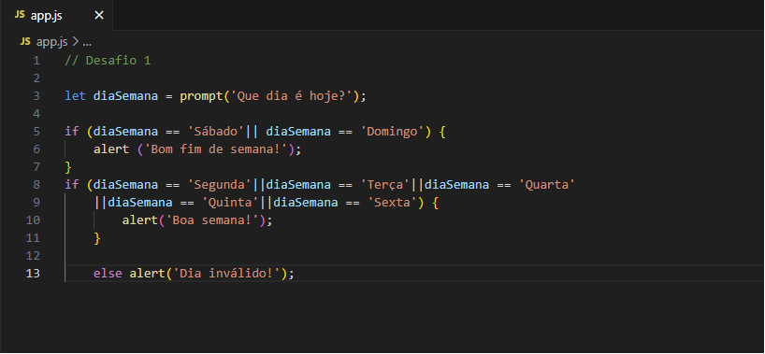Click line number 1 in gutter

tap(36, 61)
